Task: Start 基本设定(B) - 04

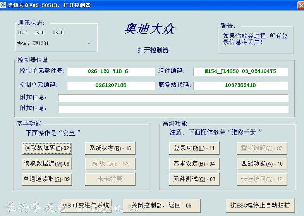Action: (x=194, y=164)
